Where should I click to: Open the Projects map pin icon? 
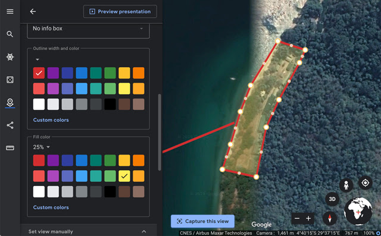tap(10, 102)
